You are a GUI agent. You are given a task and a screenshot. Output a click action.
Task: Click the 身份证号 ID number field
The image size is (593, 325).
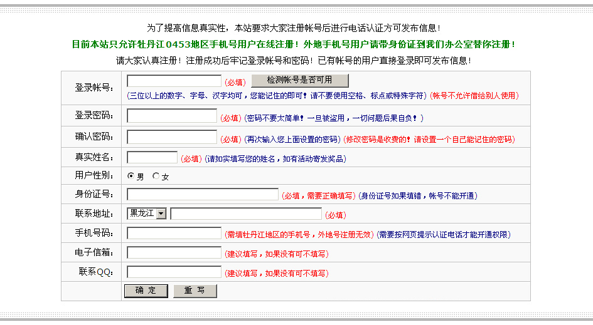202,194
